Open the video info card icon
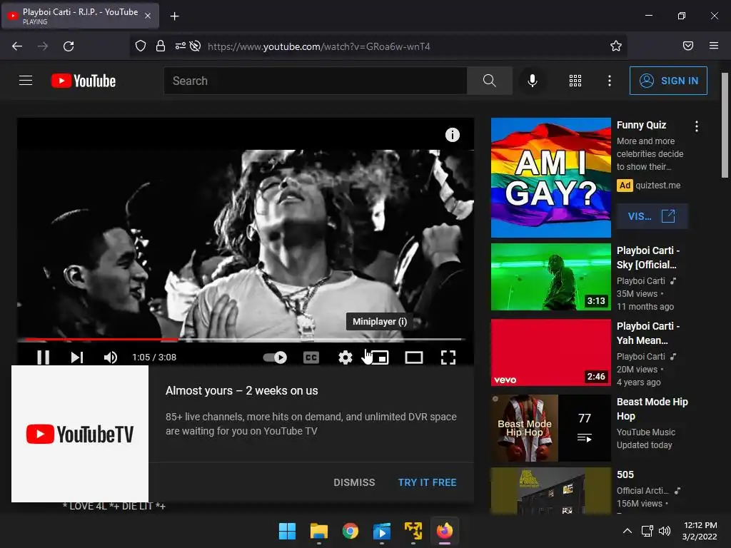The width and height of the screenshot is (731, 548). pos(452,135)
